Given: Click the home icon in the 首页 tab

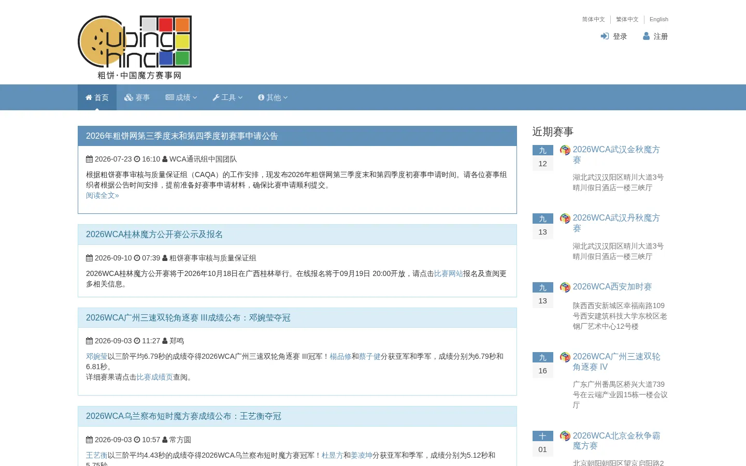Looking at the screenshot, I should coord(89,97).
